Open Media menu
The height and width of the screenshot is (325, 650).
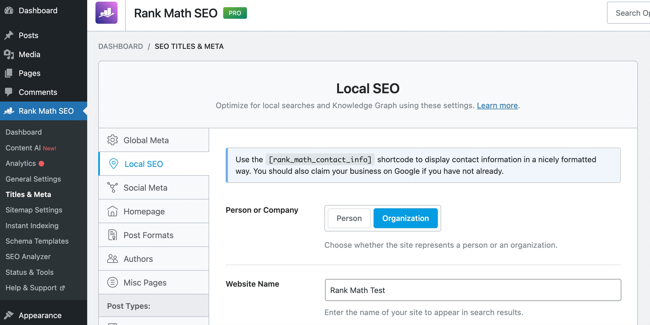(x=44, y=54)
